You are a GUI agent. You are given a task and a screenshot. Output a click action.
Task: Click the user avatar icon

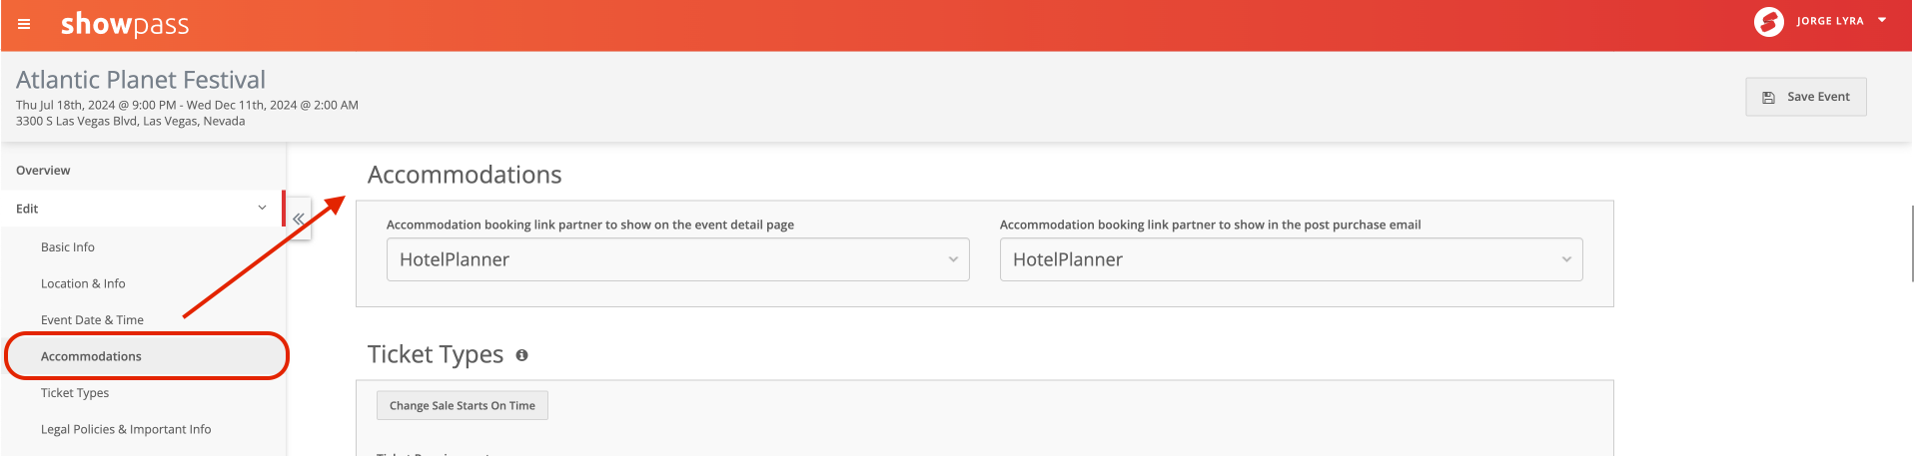[x=1768, y=21]
